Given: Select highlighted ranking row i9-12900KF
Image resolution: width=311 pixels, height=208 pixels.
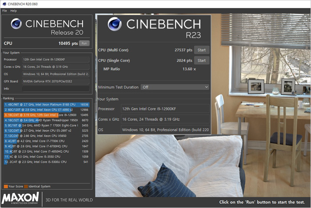Looking at the screenshot, I should pyautogui.click(x=46, y=115).
